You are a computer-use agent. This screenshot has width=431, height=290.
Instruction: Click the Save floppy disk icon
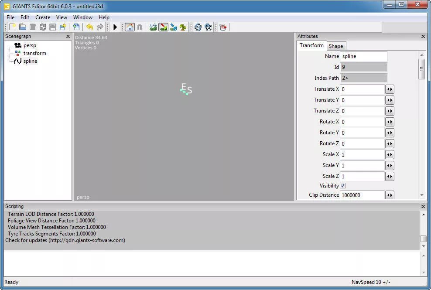(x=53, y=27)
